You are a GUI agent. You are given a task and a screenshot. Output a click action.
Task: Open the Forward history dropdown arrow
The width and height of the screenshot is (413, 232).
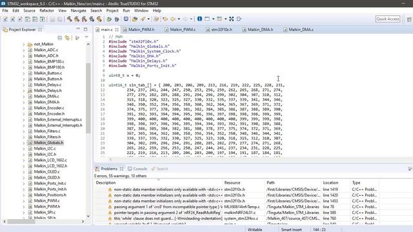[x=191, y=19]
